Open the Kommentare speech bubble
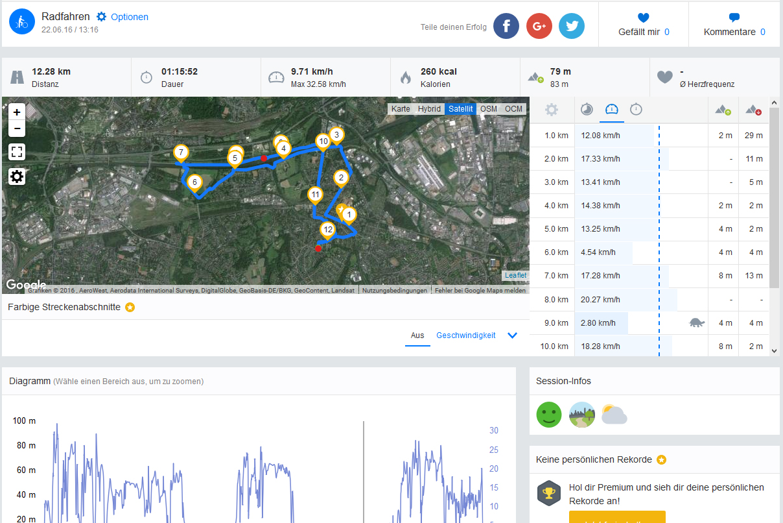This screenshot has width=783, height=523. click(734, 18)
